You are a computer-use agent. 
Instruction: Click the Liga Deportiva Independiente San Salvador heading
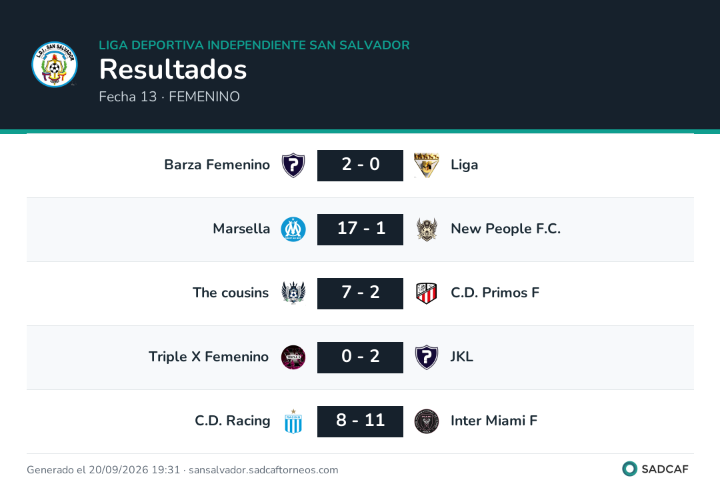(x=255, y=45)
